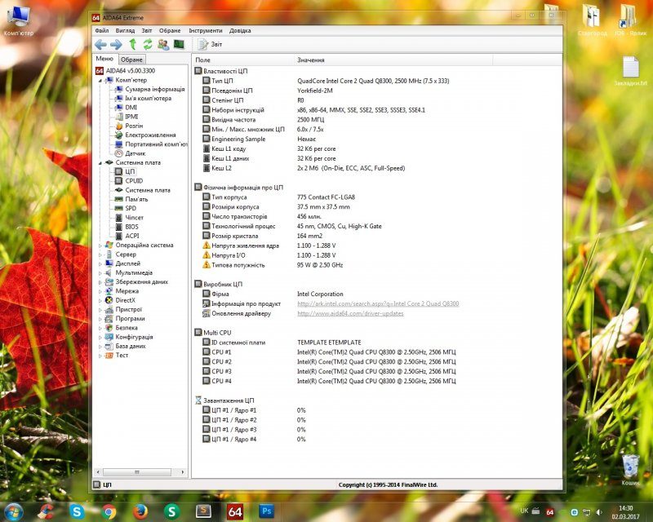Collapse the Системна плата tree node

100,162
